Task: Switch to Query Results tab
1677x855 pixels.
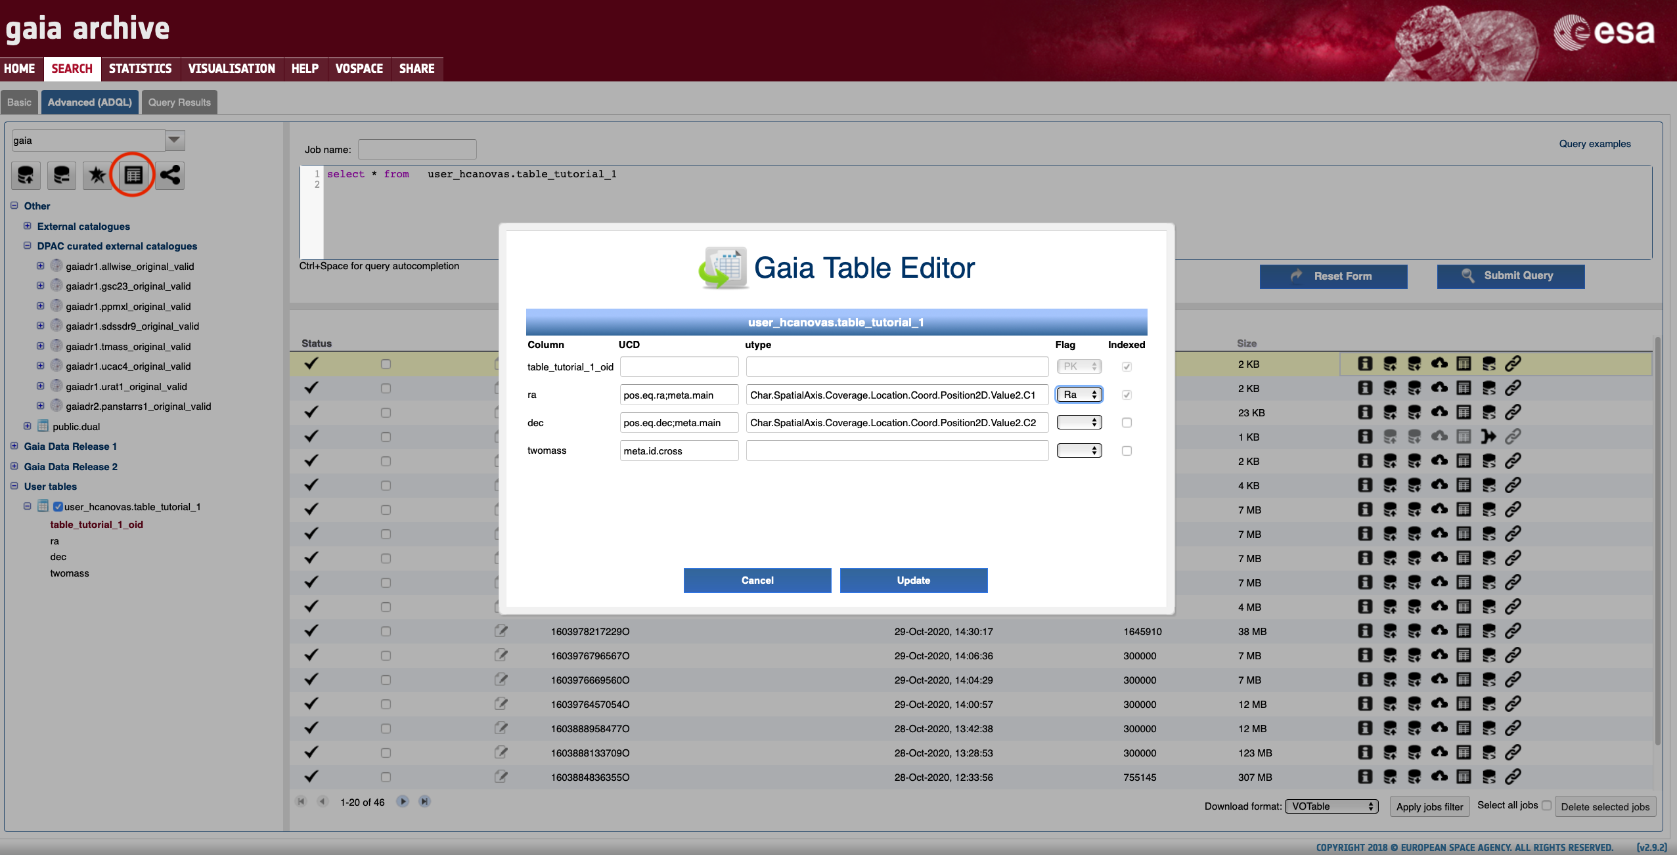Action: [179, 102]
